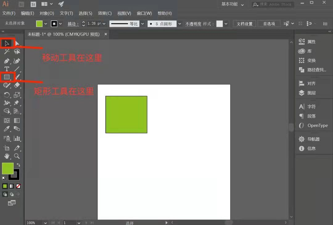Screen dimensions: 333x225
Task: Click the GPU performance rocket icon
Action: click(61, 4)
